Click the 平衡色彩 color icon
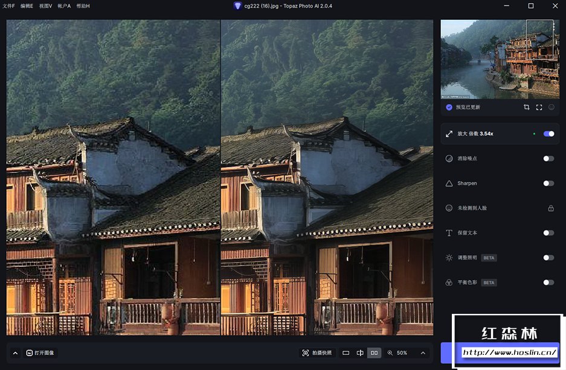Screen dimensions: 566x370 coord(449,282)
